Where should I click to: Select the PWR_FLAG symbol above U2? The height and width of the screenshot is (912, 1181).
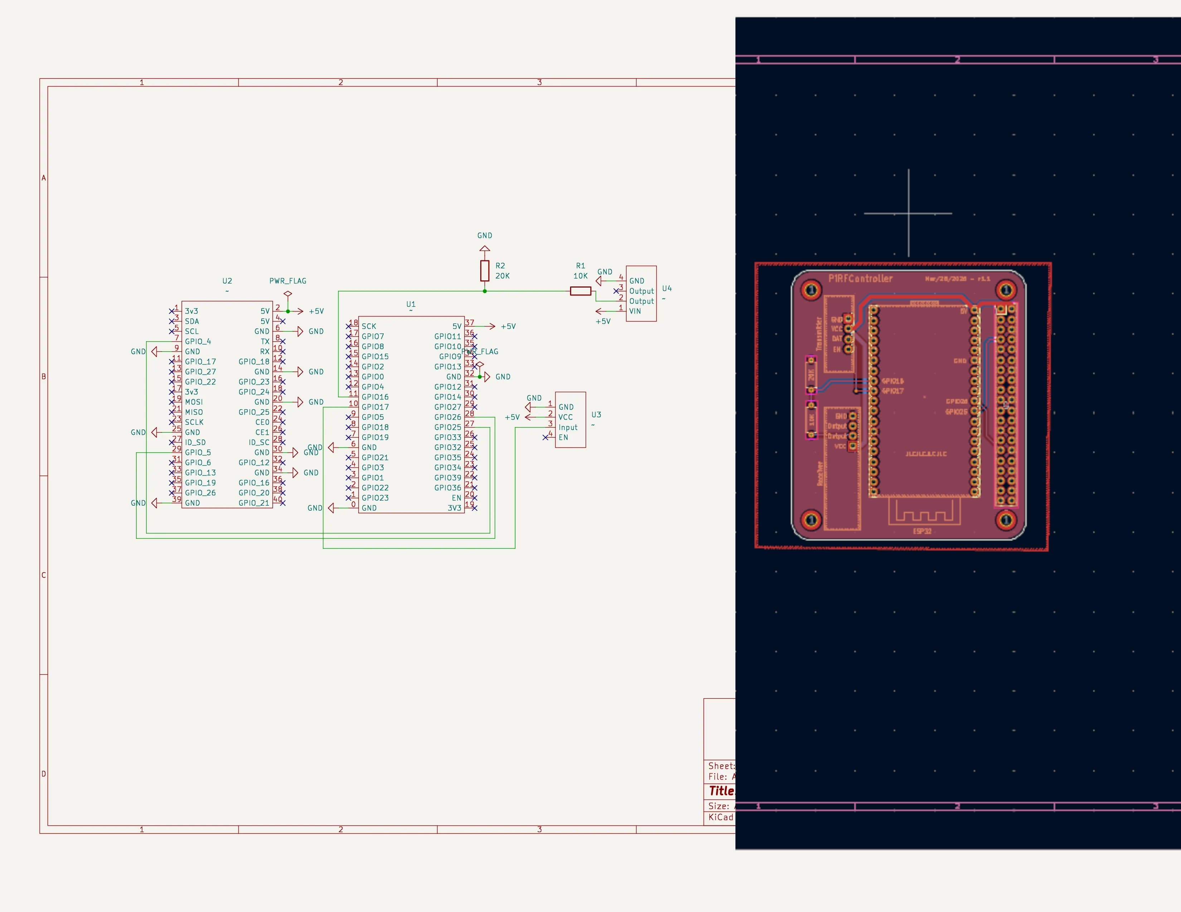288,294
